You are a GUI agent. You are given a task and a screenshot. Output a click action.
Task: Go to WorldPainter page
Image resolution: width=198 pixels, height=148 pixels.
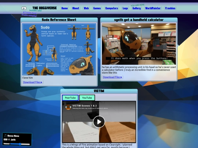tap(153, 8)
